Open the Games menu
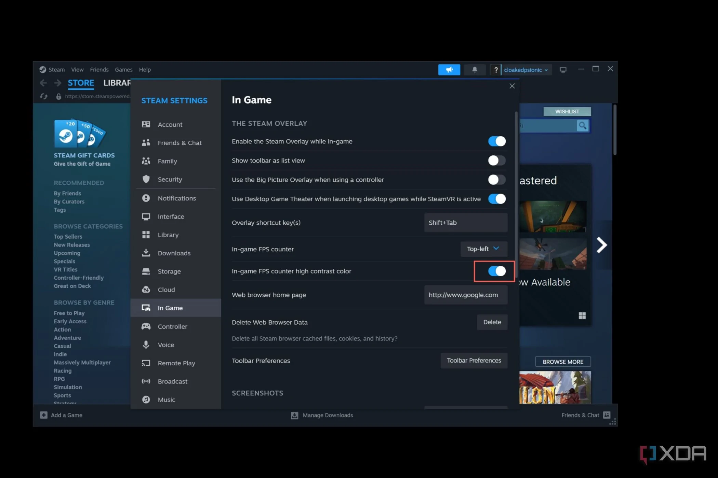718x478 pixels. [x=123, y=70]
